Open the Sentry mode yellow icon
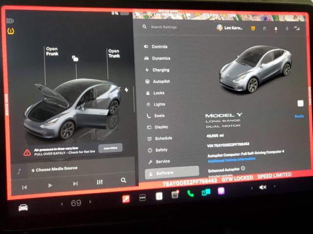This screenshot has width=313, height=234. pos(253,28)
